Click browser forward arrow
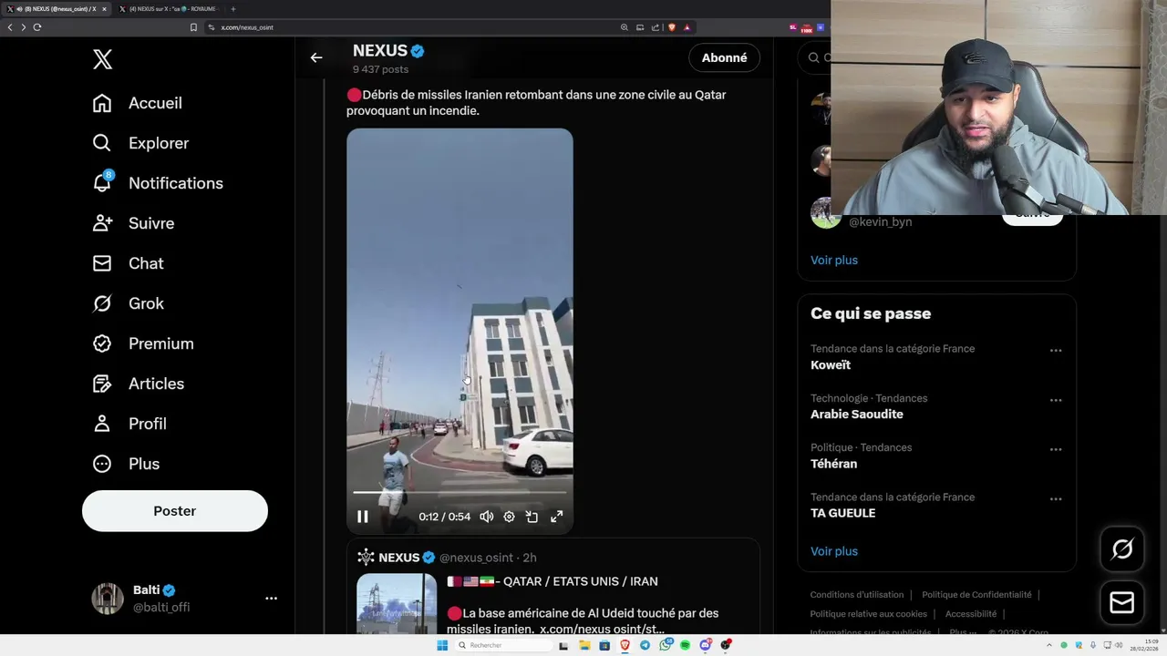This screenshot has height=656, width=1167. coord(24,27)
